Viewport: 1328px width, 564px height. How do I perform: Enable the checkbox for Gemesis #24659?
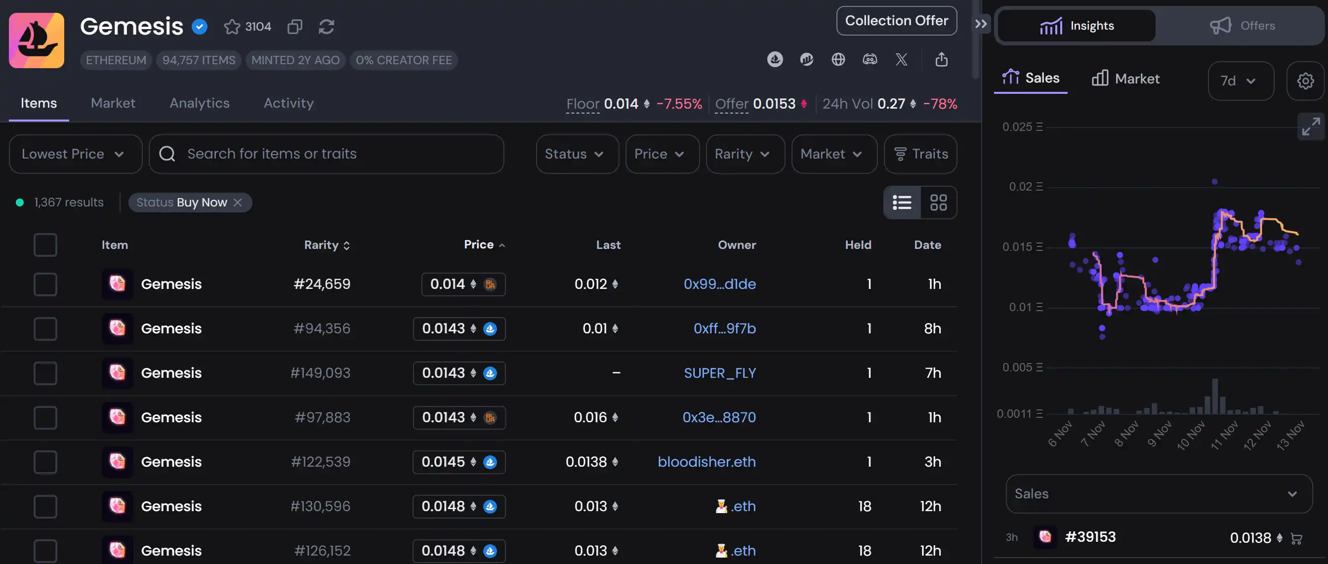tap(45, 283)
